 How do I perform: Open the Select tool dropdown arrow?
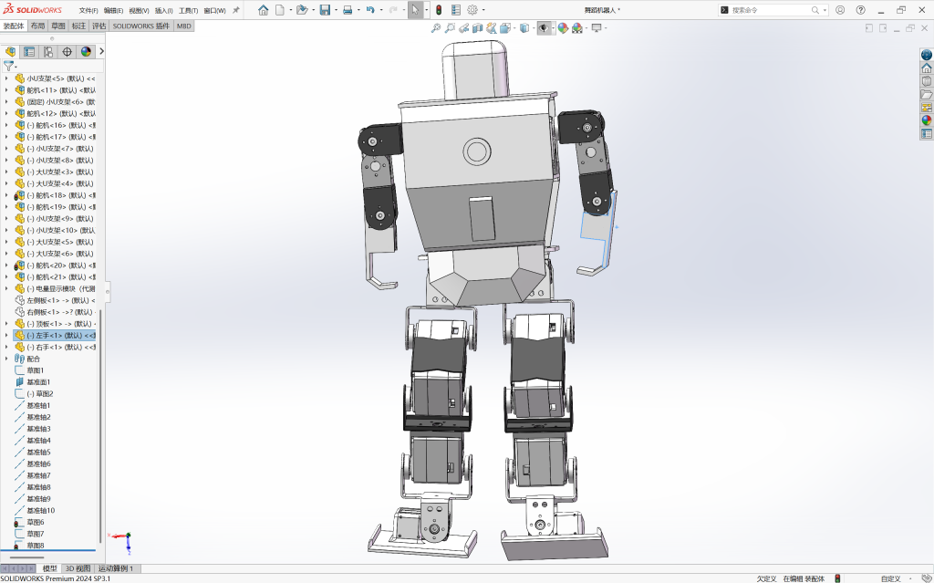(x=426, y=10)
